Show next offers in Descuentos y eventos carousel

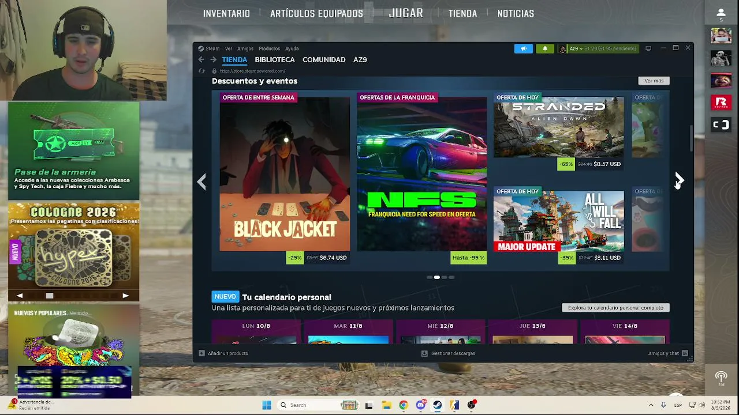679,180
